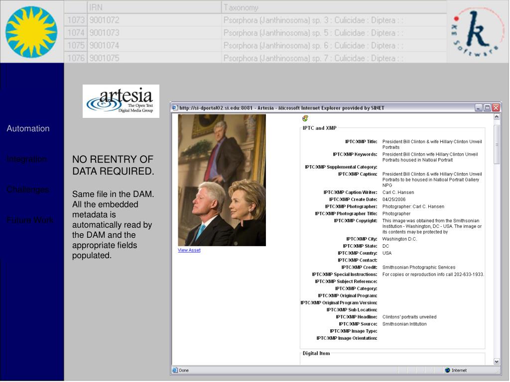Click the IPTC/XMP Original Program Version label

pyautogui.click(x=339, y=303)
